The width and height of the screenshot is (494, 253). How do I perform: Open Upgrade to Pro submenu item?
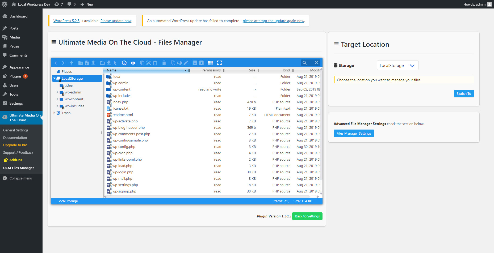(15, 145)
